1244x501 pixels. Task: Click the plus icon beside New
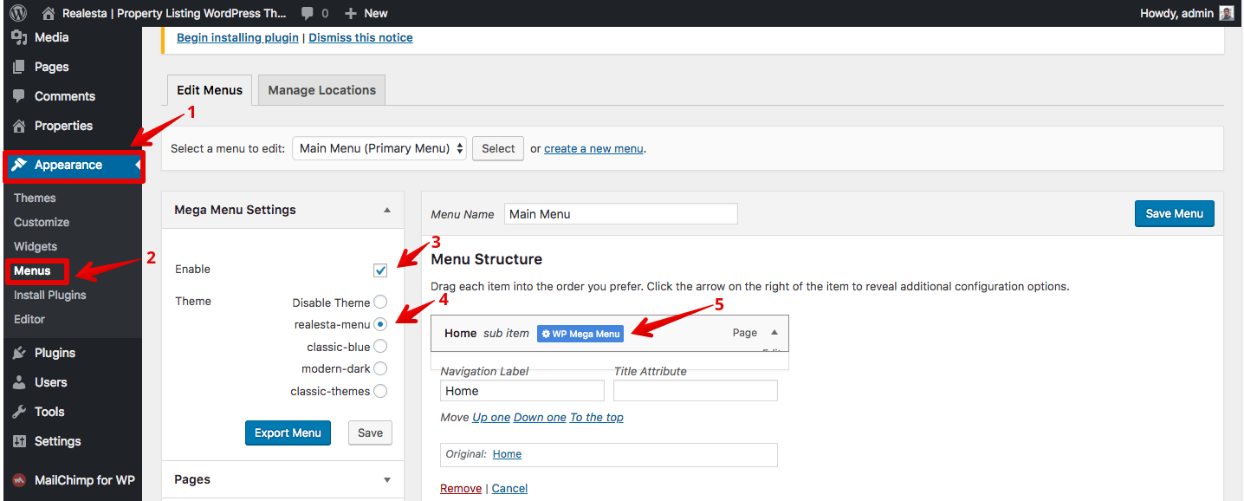click(351, 14)
